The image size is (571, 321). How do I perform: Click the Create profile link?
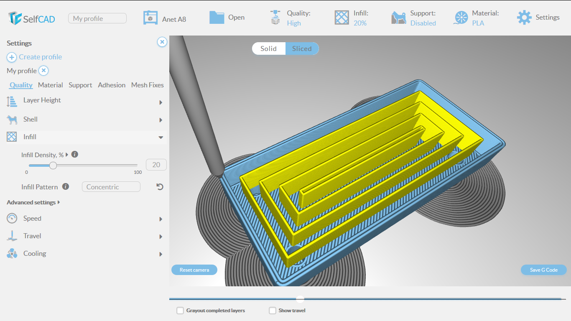[x=40, y=57]
